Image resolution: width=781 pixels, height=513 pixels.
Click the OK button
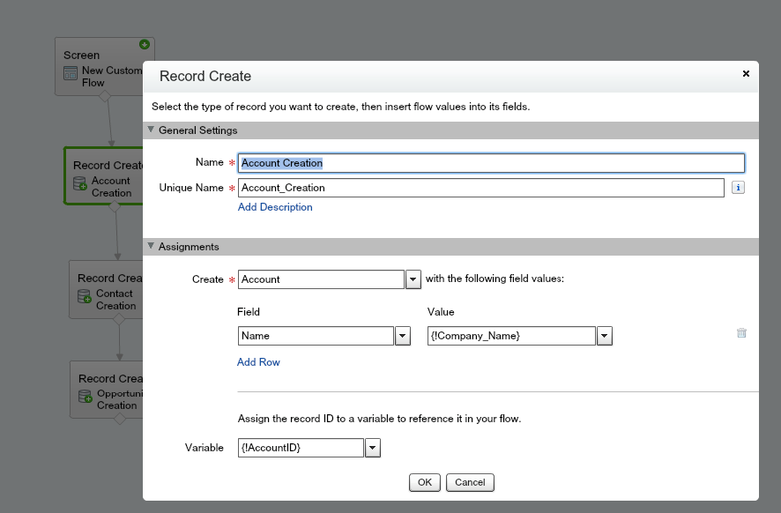pos(424,482)
